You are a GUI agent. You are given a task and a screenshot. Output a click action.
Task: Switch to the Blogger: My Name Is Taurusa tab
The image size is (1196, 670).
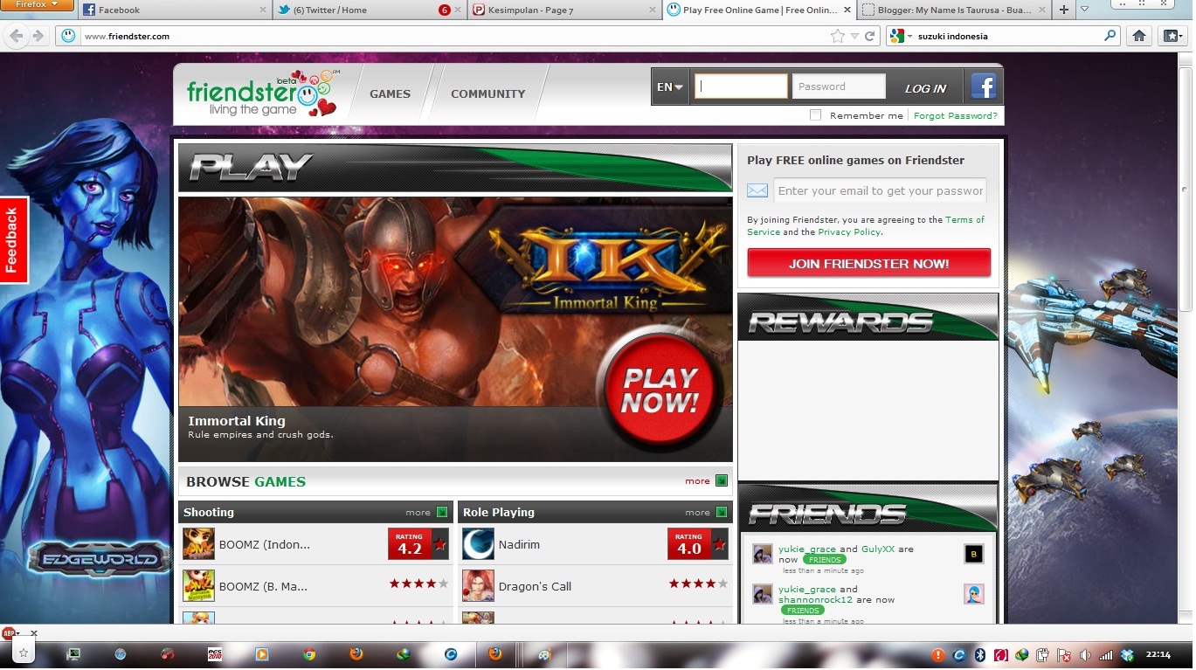954,10
